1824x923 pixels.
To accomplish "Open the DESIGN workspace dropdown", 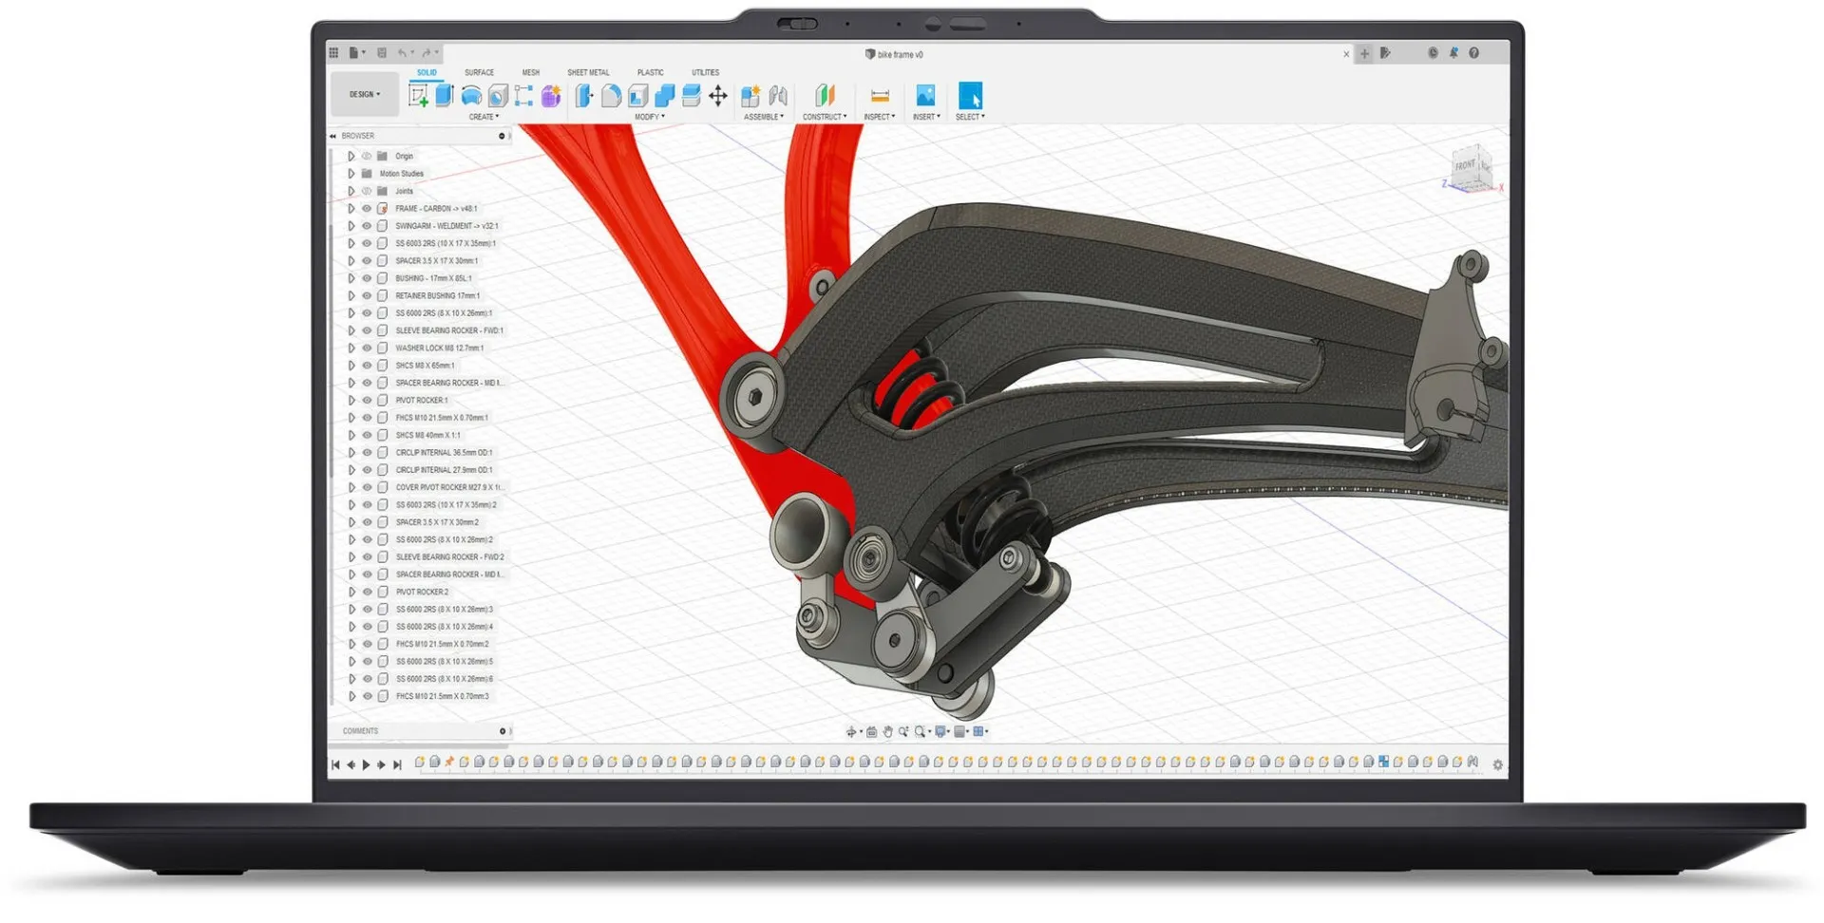I will point(365,95).
